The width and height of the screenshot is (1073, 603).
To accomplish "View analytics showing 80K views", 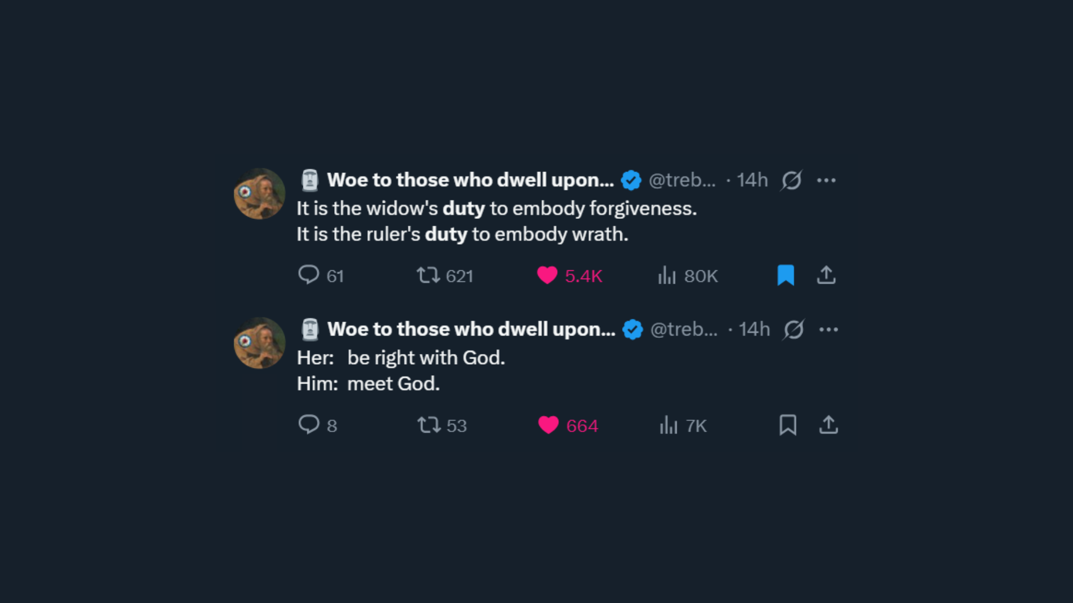I will (687, 275).
